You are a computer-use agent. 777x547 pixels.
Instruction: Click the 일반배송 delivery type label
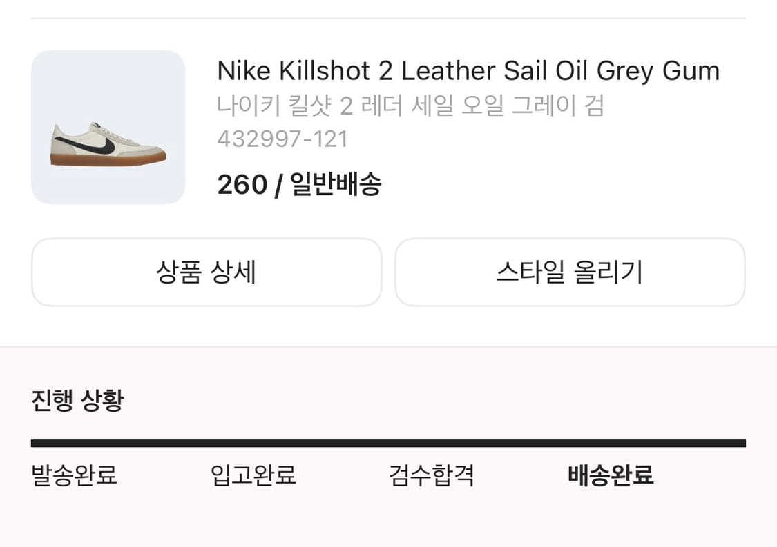[336, 184]
